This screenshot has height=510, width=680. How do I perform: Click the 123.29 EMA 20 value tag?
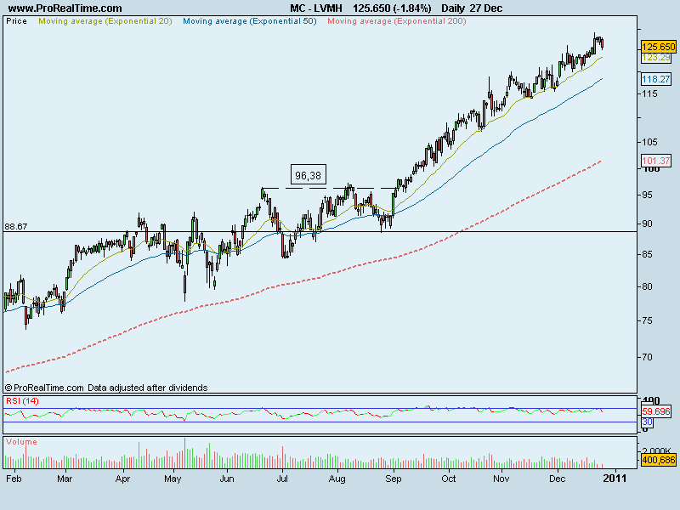coord(656,57)
